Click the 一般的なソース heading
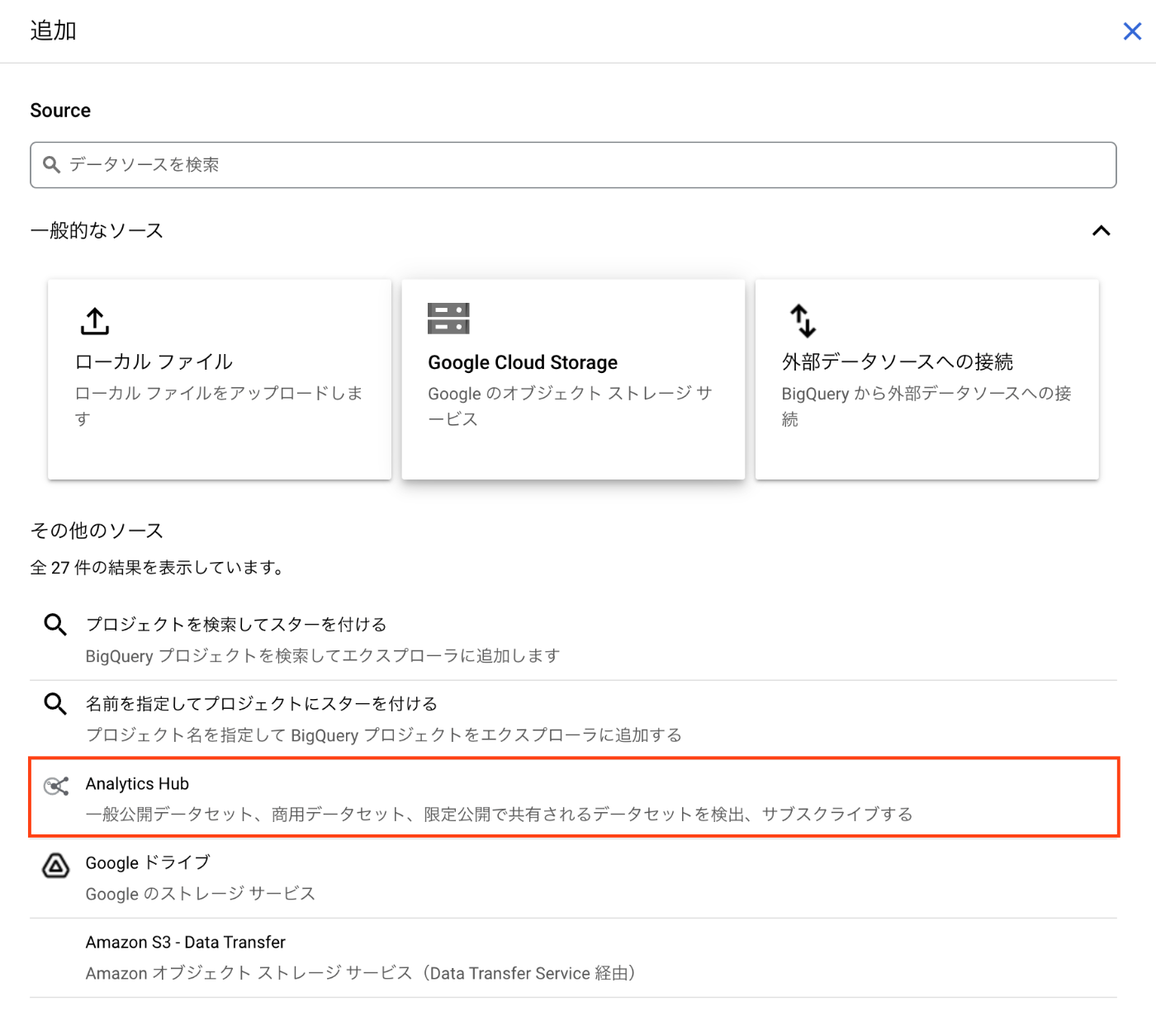 pos(97,231)
